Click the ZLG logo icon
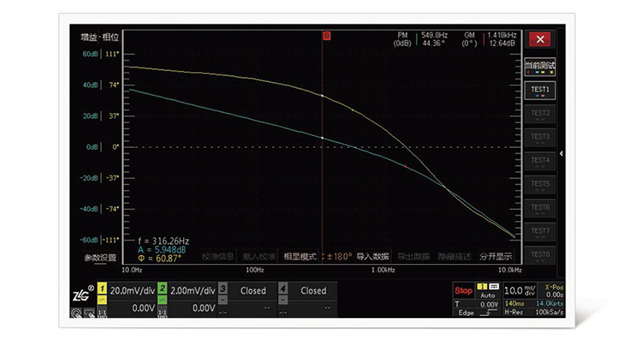The width and height of the screenshot is (630, 355). (x=83, y=294)
